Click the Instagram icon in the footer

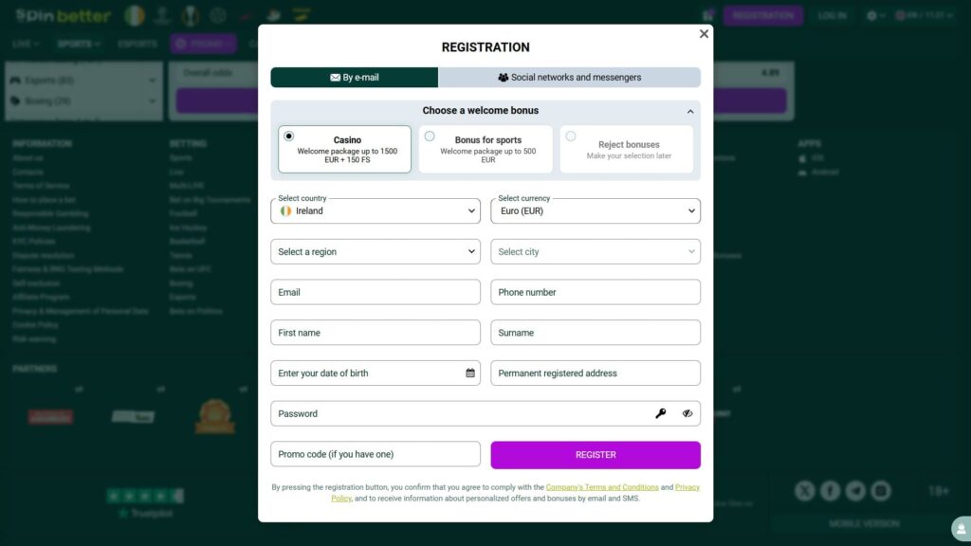pos(879,491)
